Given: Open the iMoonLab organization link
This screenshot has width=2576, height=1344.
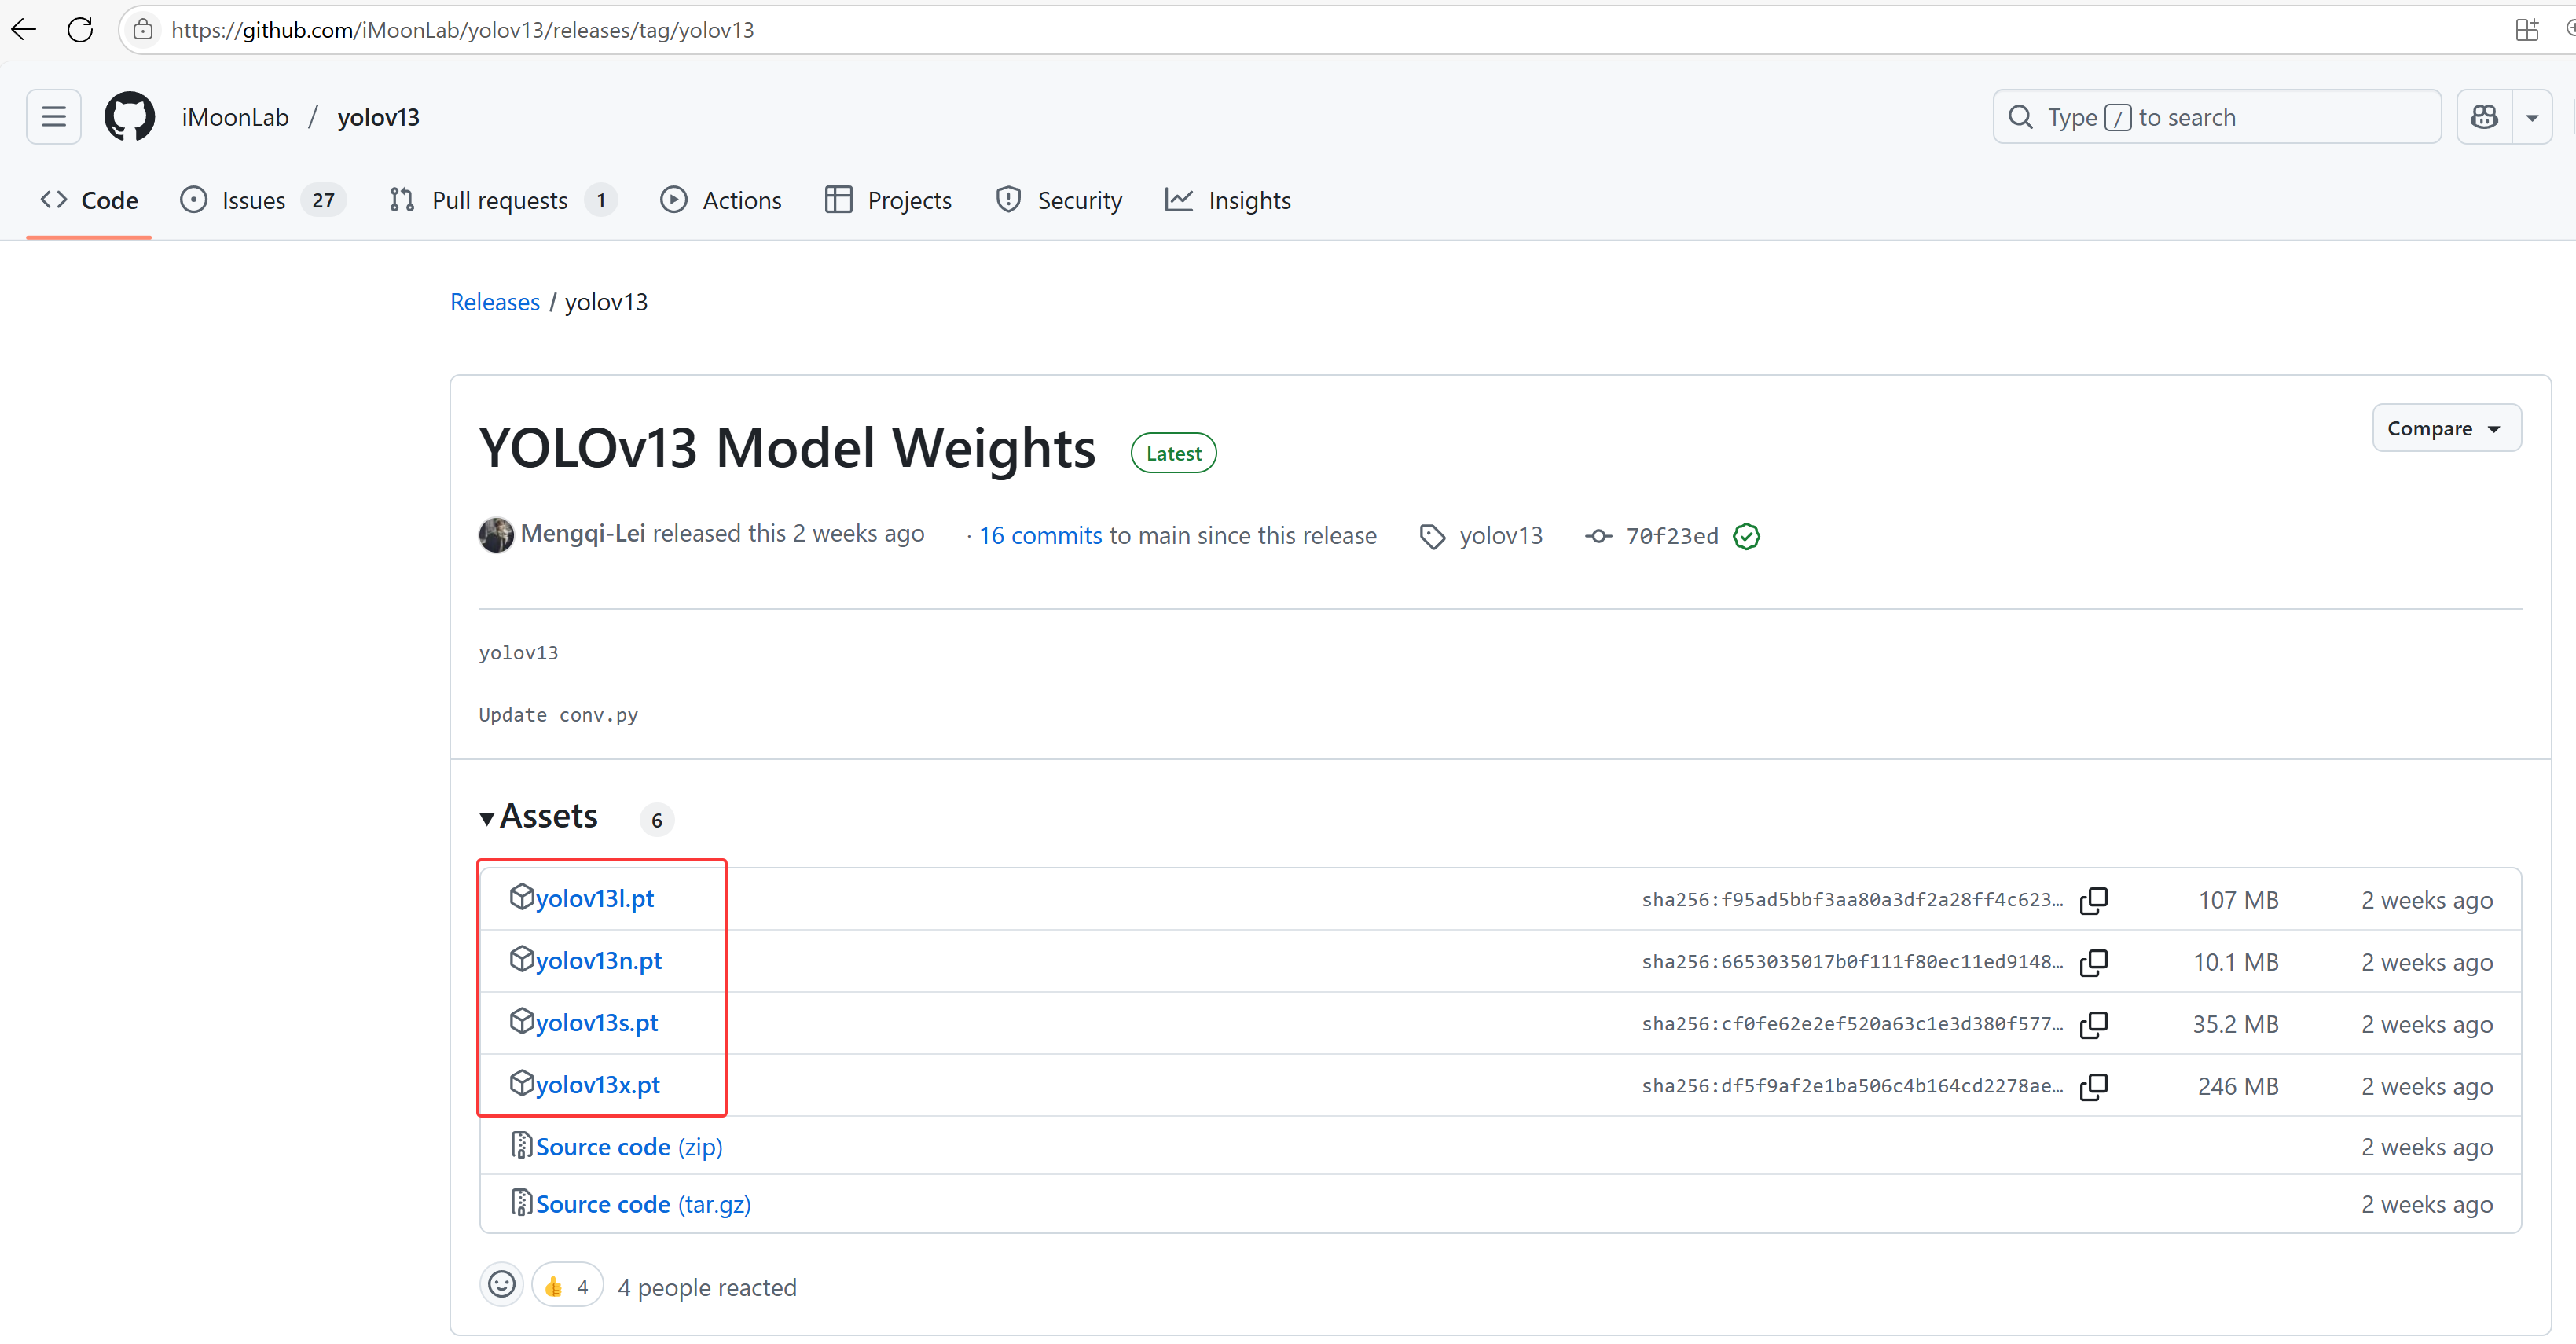Looking at the screenshot, I should click(x=235, y=117).
